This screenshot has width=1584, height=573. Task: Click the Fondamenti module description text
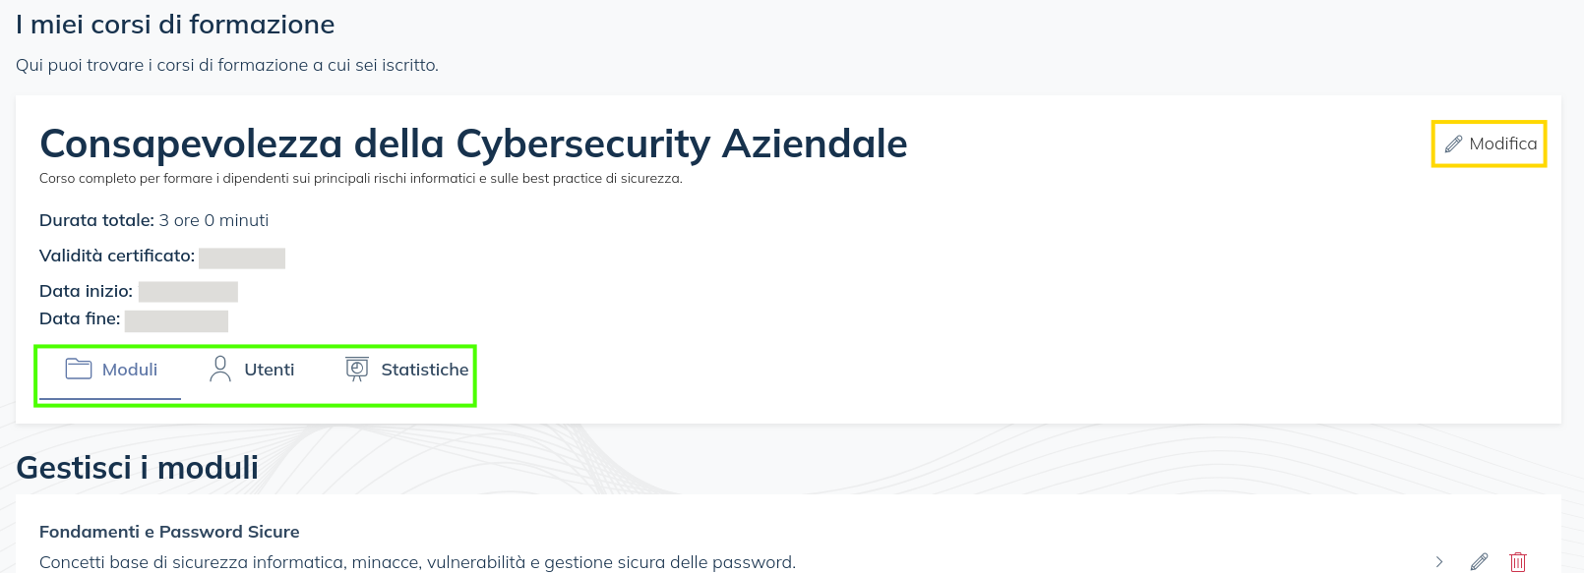tap(417, 562)
